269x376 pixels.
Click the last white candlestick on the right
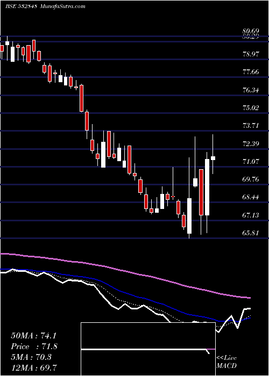213,158
